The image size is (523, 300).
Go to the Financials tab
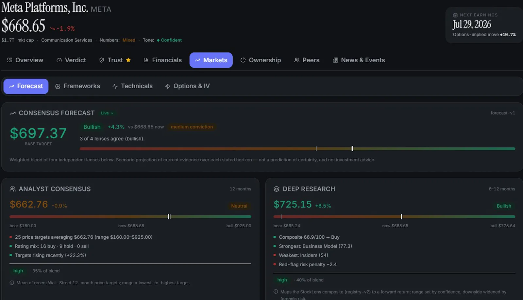click(162, 60)
